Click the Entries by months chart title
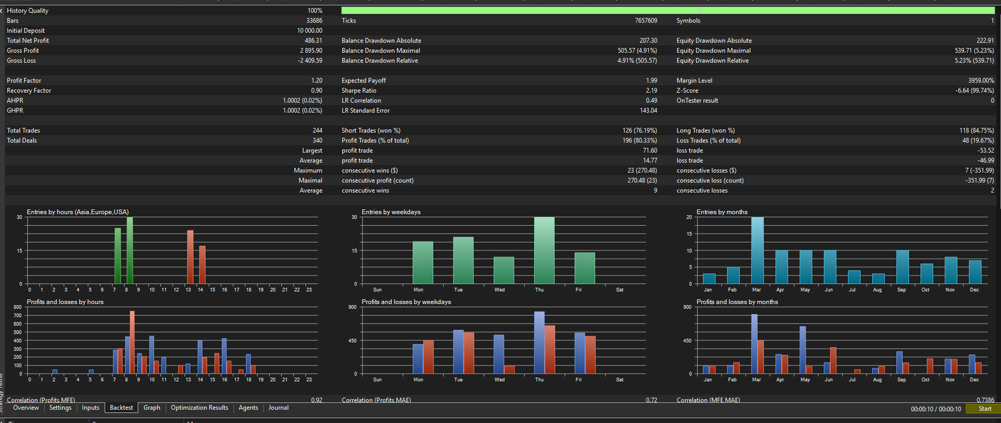 [x=722, y=212]
